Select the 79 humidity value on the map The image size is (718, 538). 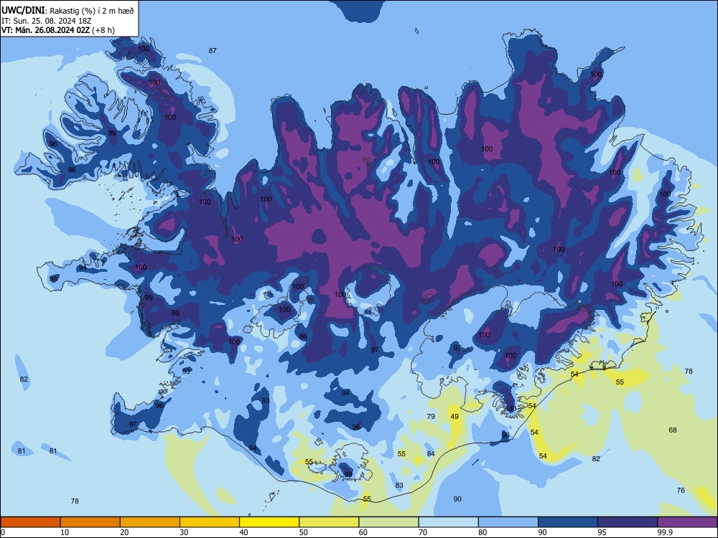[x=431, y=416]
